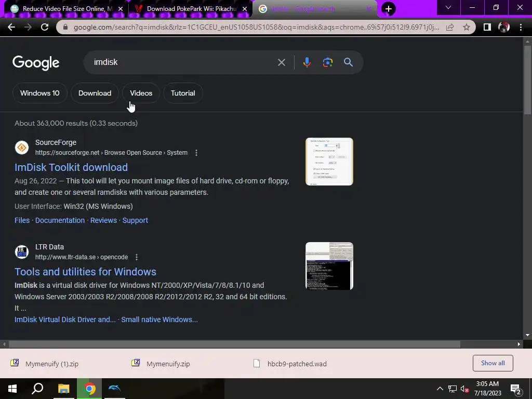Open the SourceForge Files sublink

pos(22,220)
